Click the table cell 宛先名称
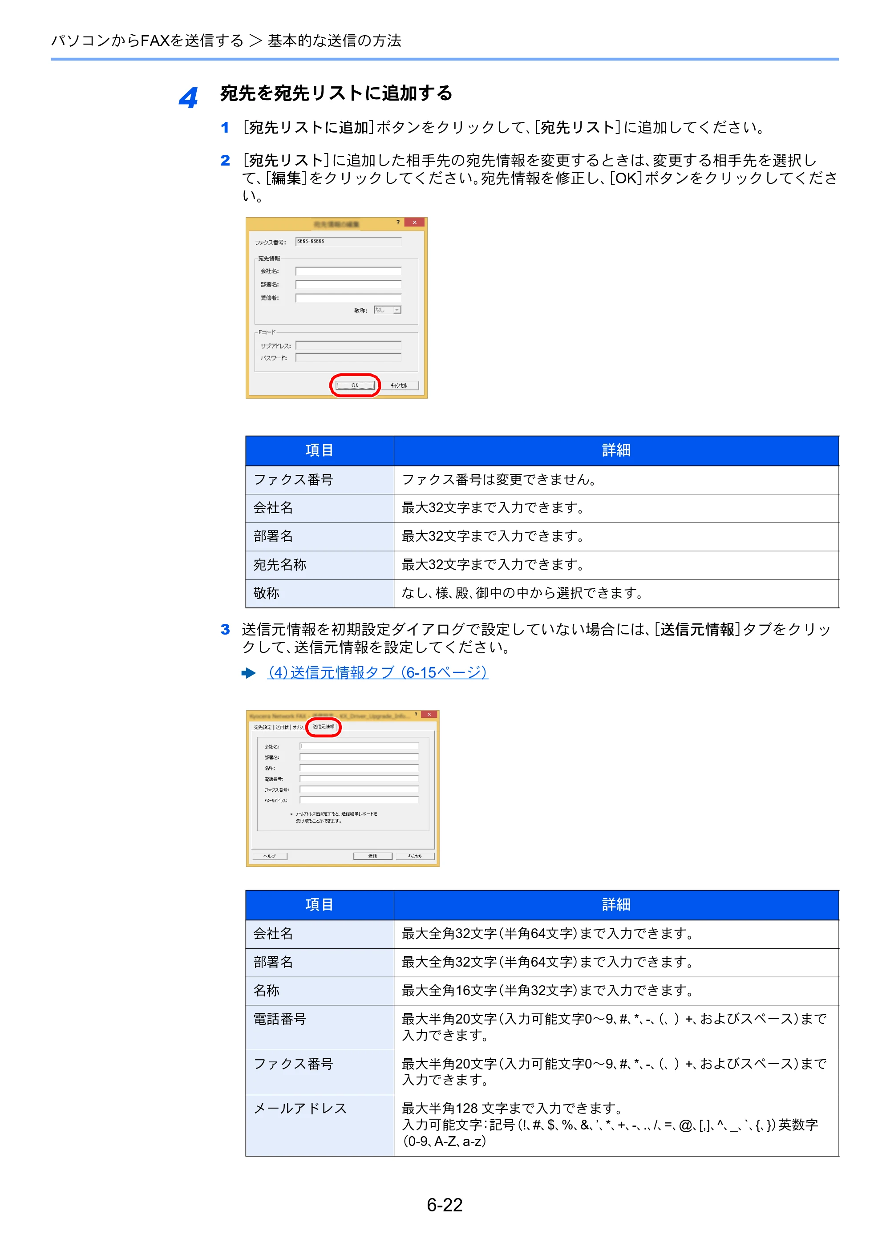The height and width of the screenshot is (1259, 890). [320, 565]
